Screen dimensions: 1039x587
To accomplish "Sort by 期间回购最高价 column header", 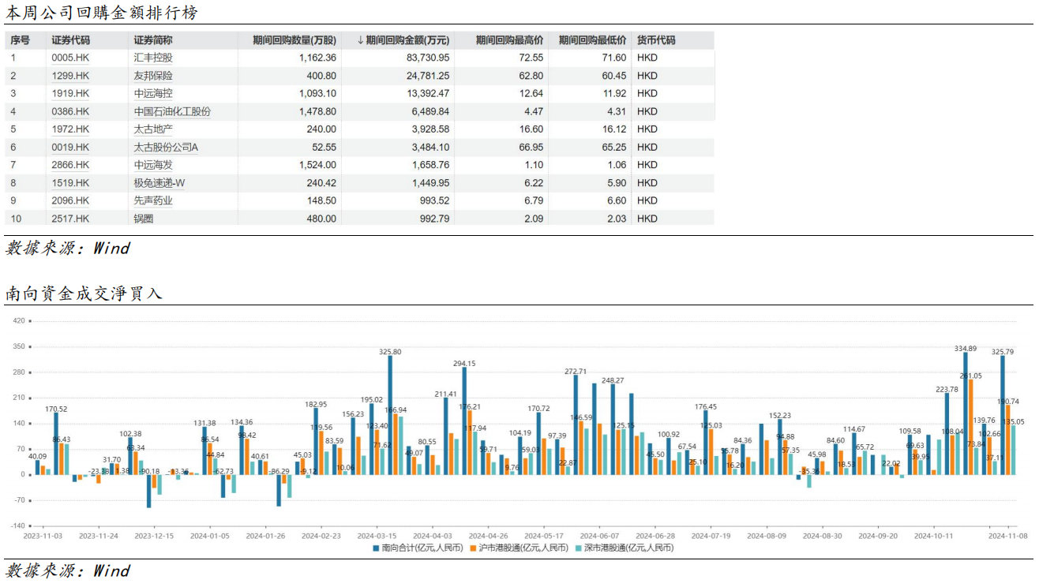I will 510,40.
